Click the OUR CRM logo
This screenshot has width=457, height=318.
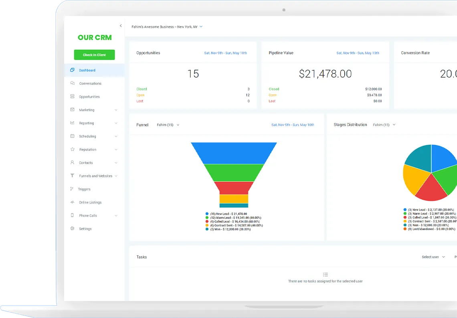(x=95, y=38)
